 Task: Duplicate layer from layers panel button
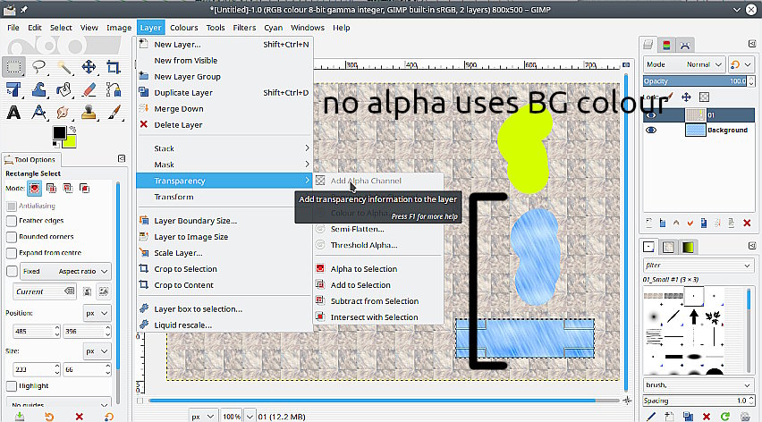704,223
